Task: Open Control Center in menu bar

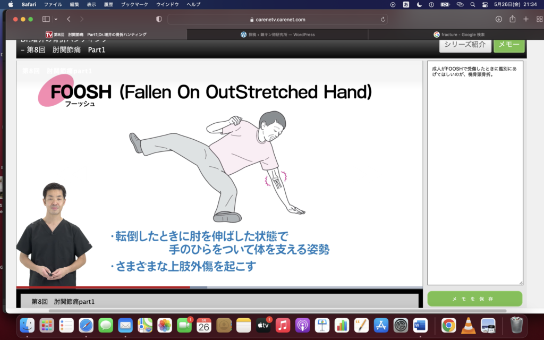Action: pyautogui.click(x=484, y=4)
